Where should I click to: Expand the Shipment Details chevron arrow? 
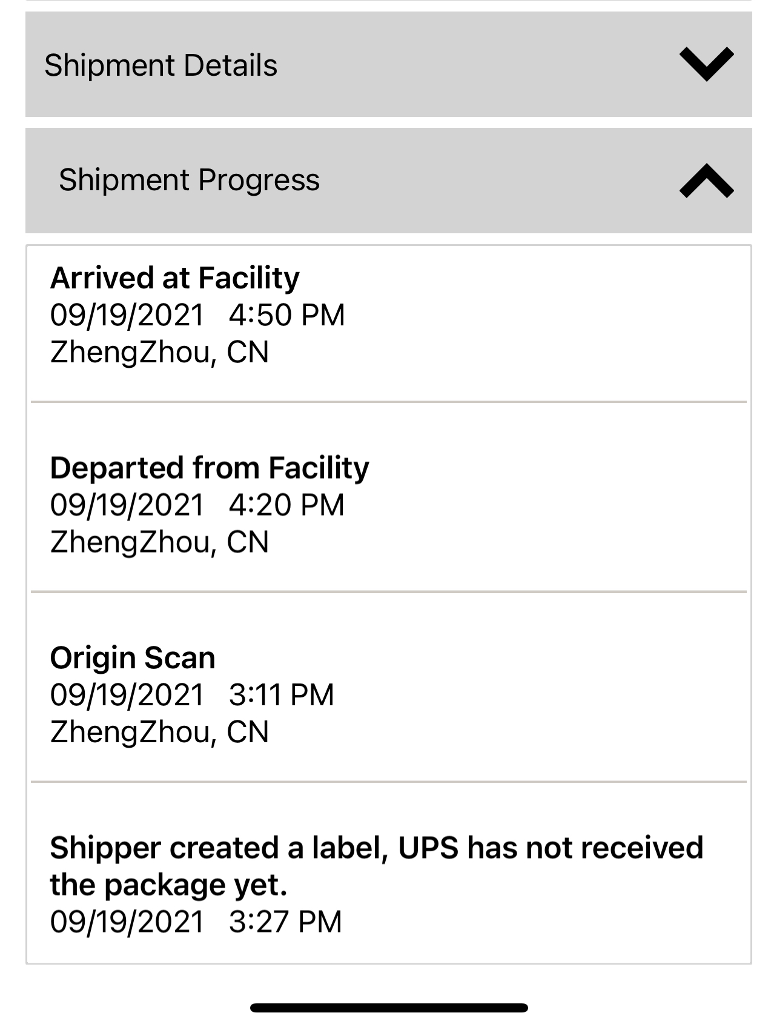click(706, 64)
